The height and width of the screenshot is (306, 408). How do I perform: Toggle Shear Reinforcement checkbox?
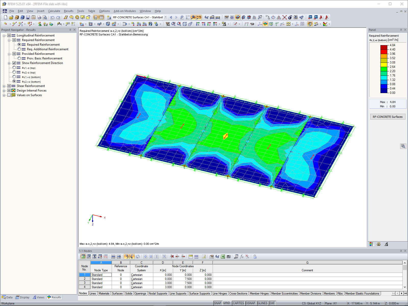click(x=9, y=86)
